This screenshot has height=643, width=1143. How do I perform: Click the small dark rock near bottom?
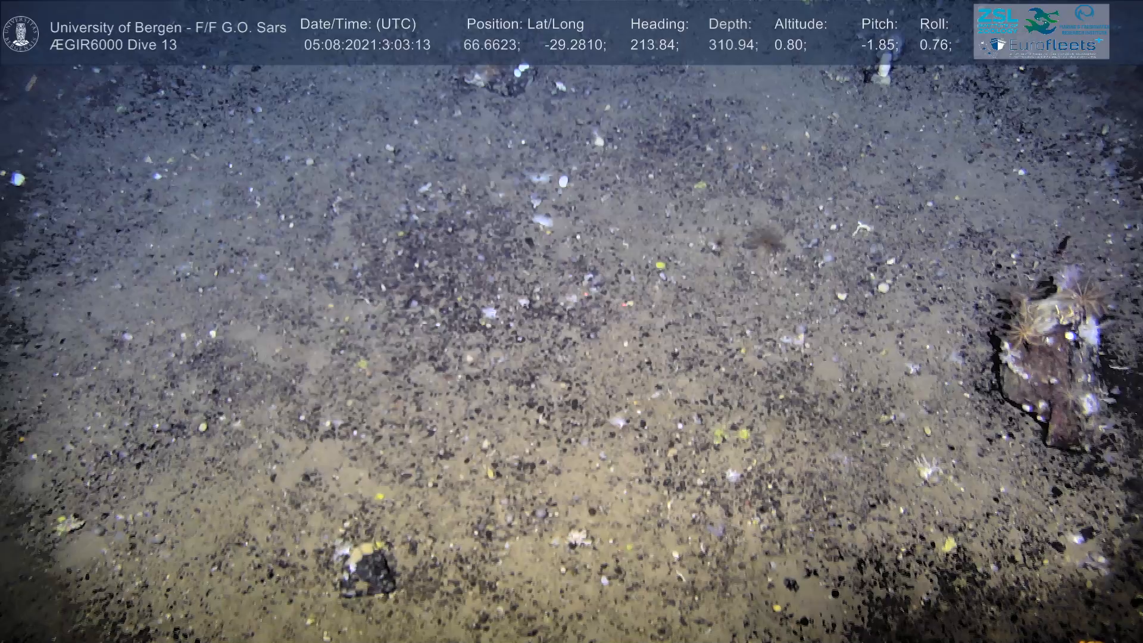coord(368,570)
